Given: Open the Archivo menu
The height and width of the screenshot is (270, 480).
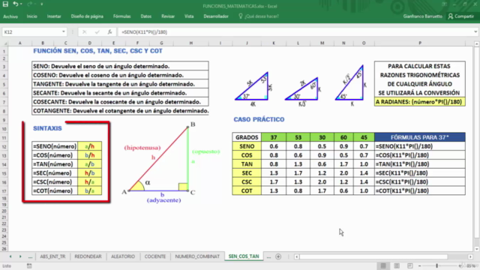Looking at the screenshot, I should 10,16.
